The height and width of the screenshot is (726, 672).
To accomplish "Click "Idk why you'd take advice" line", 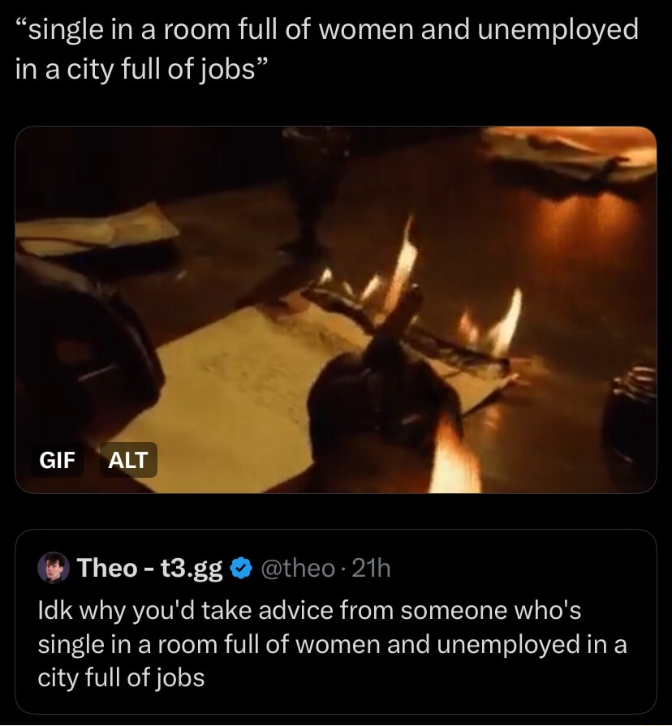I will click(x=309, y=611).
